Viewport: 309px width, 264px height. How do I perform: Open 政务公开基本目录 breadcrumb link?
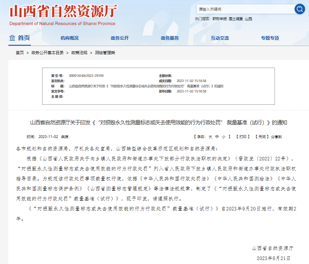(x=47, y=53)
